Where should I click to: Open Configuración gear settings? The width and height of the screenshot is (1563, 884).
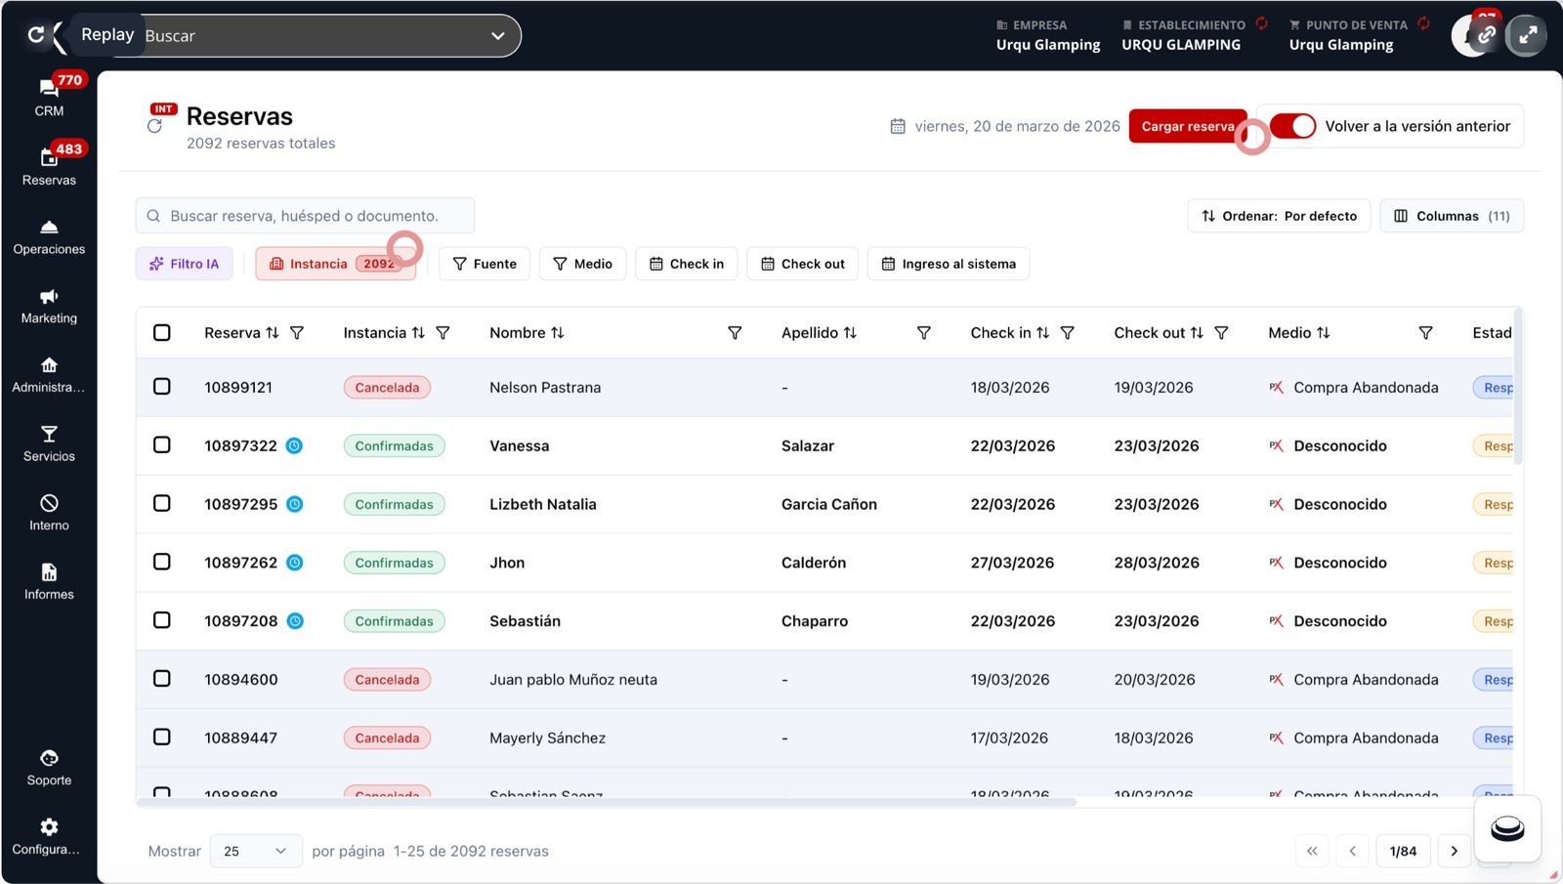pos(49,837)
